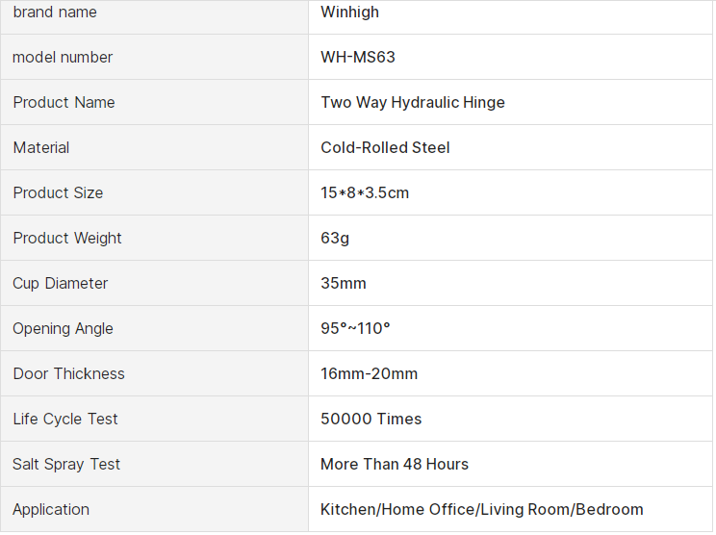716x535 pixels.
Task: Click the Cold-Rolled Steel material value
Action: (x=385, y=148)
